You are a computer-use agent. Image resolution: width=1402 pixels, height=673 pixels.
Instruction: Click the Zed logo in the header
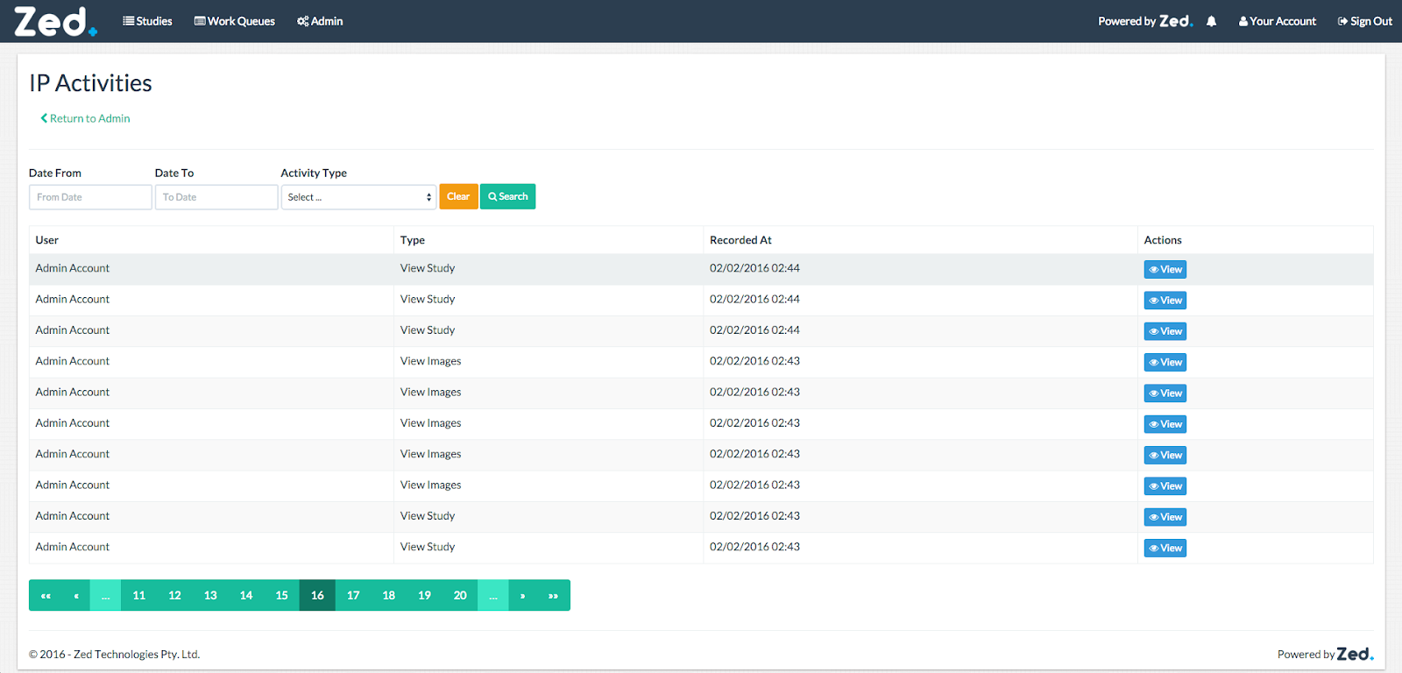click(54, 21)
